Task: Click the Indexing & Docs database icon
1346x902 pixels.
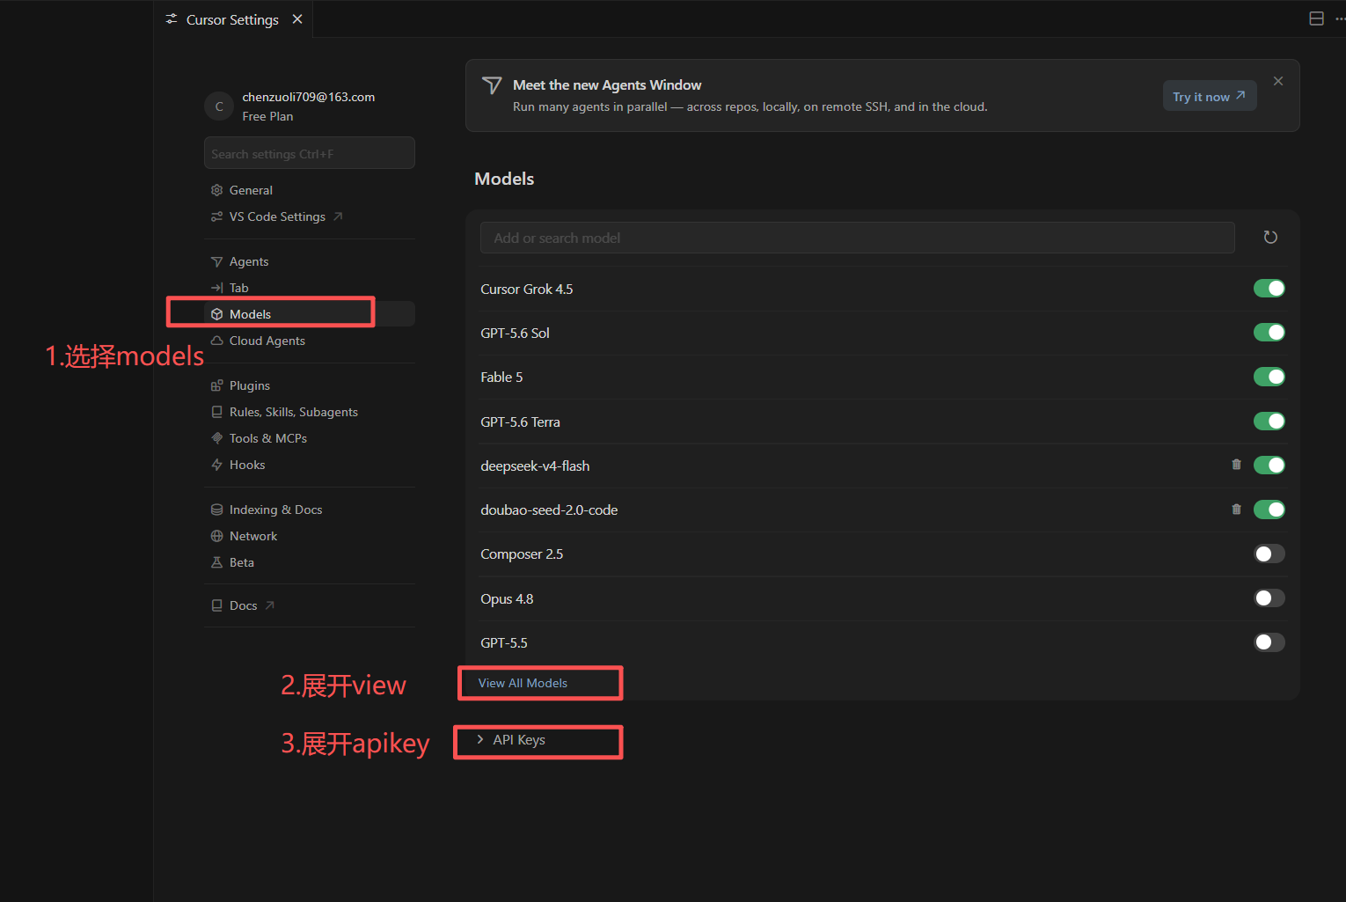Action: [x=216, y=510]
